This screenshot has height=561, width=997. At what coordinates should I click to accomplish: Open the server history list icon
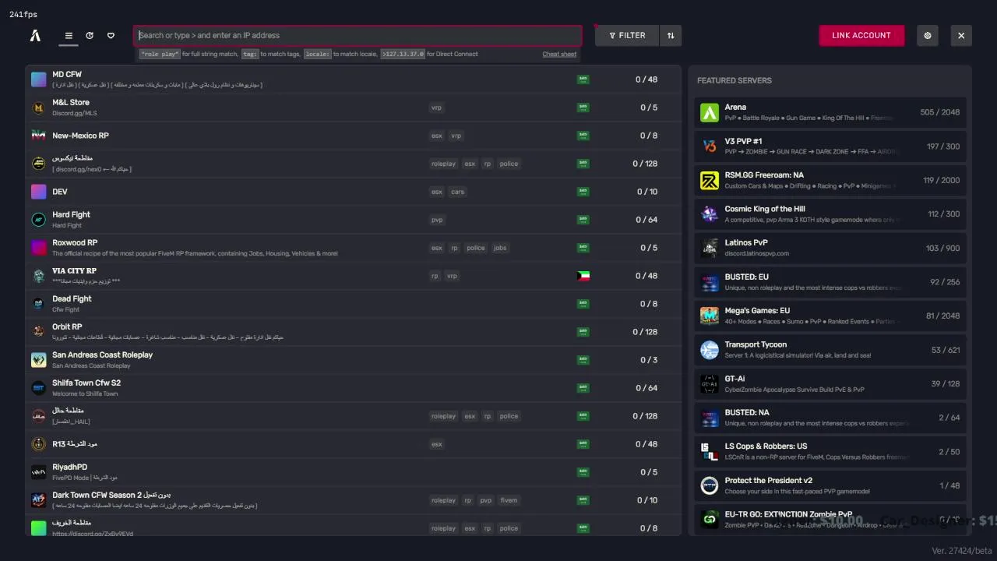(90, 35)
